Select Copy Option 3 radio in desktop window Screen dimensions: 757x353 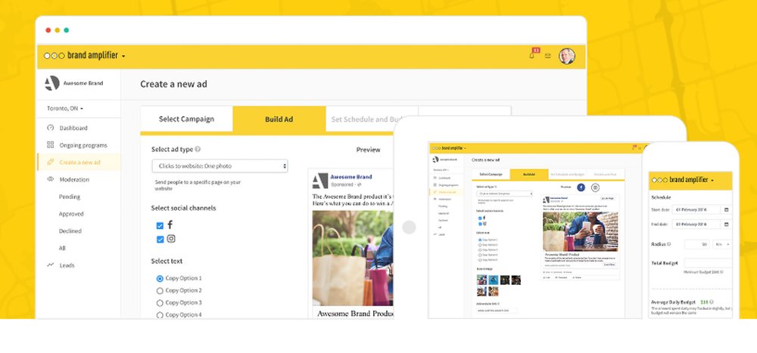(160, 303)
